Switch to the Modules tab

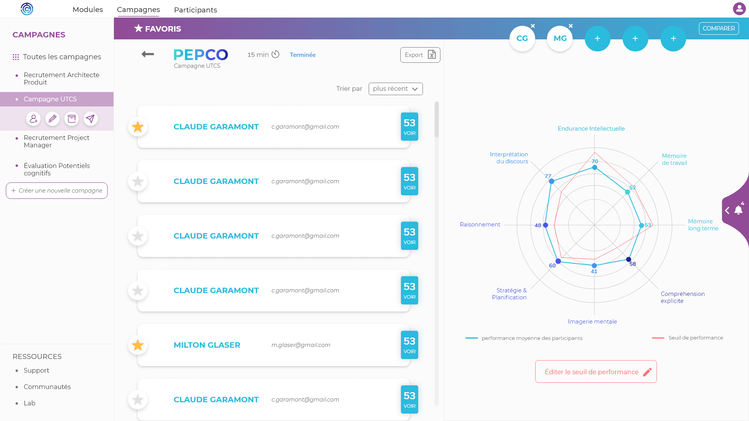pyautogui.click(x=88, y=9)
